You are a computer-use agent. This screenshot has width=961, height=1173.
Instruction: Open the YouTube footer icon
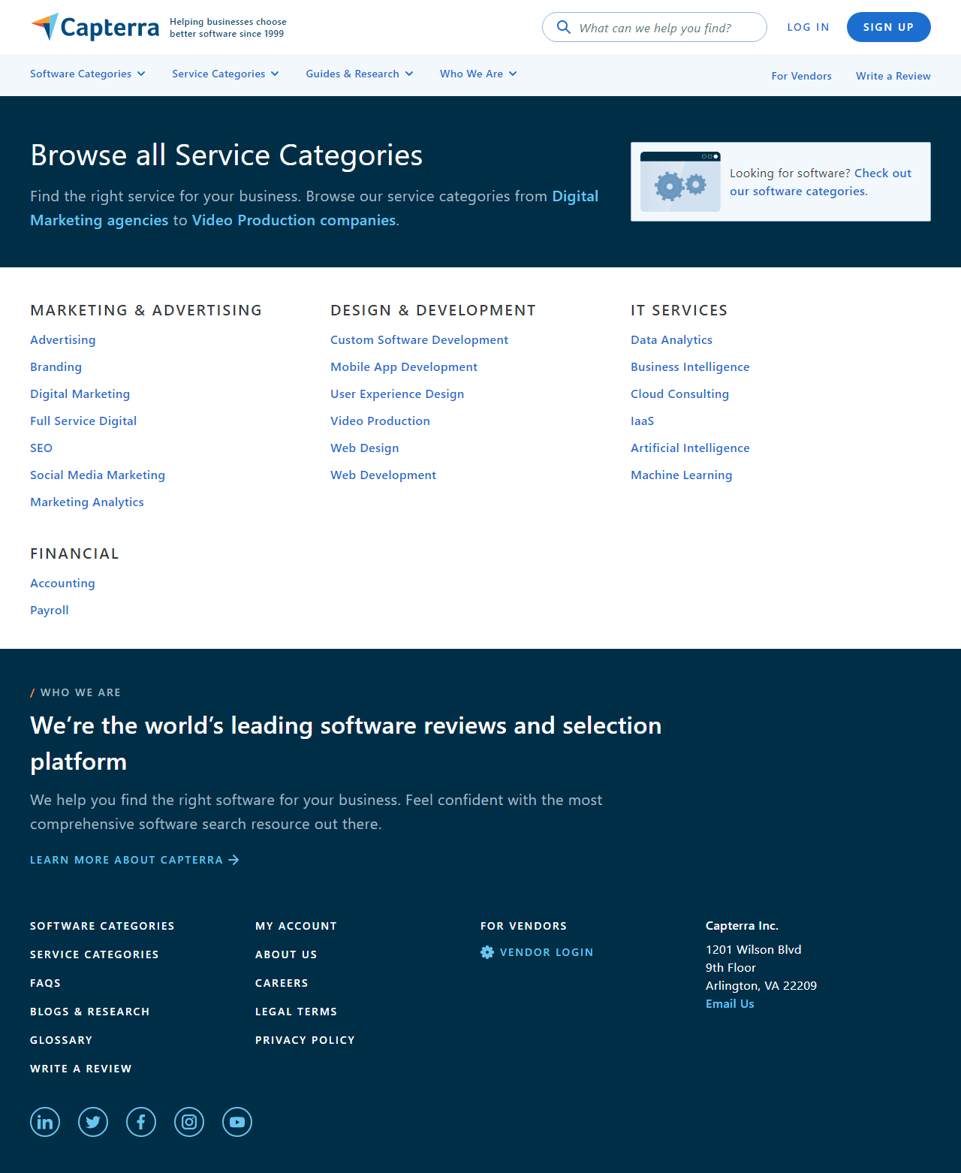(237, 1122)
